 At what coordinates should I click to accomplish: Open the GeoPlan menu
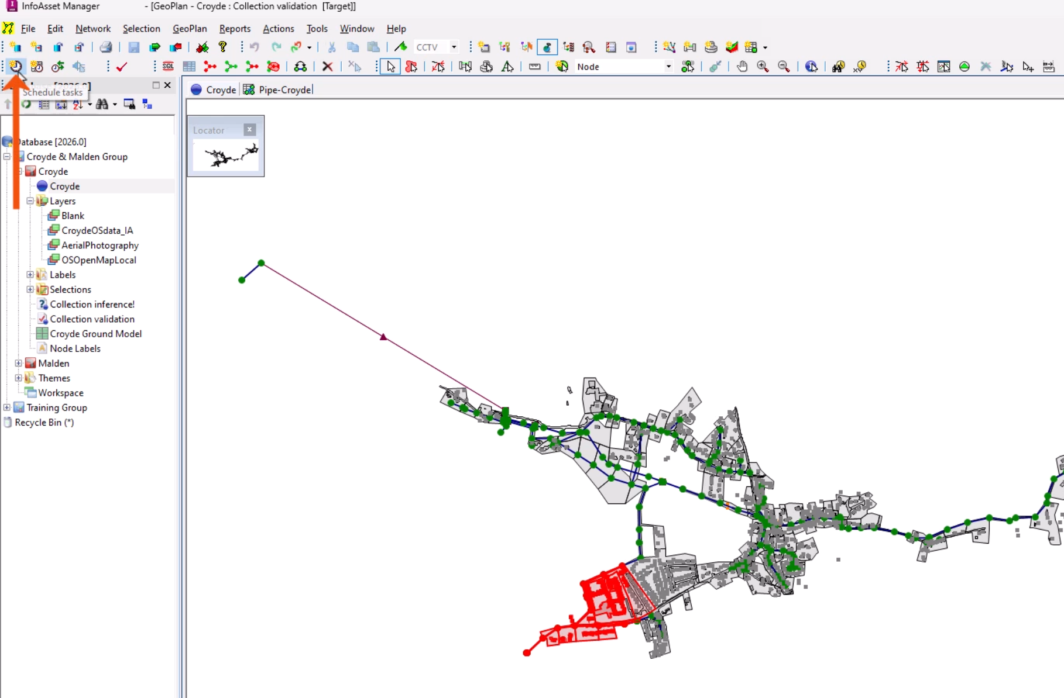click(189, 29)
